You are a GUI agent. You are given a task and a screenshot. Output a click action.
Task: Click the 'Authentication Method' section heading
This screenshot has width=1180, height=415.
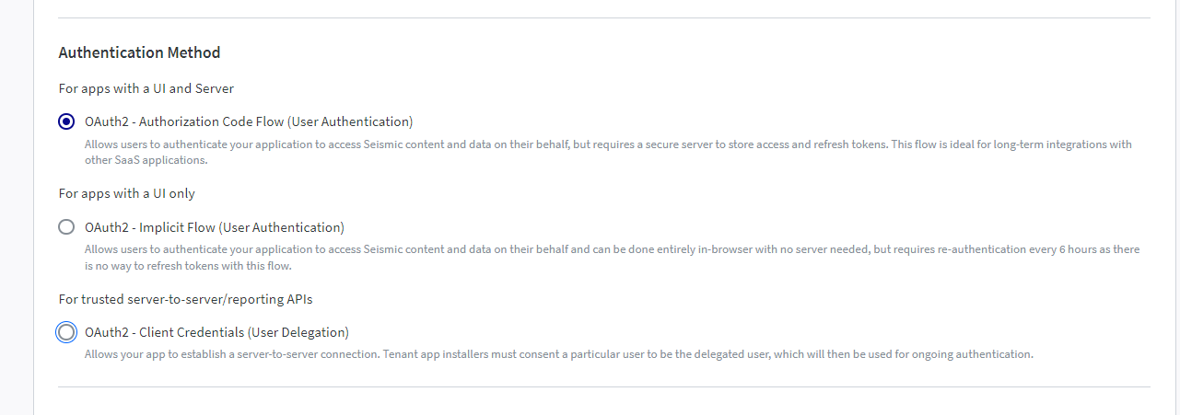point(139,52)
